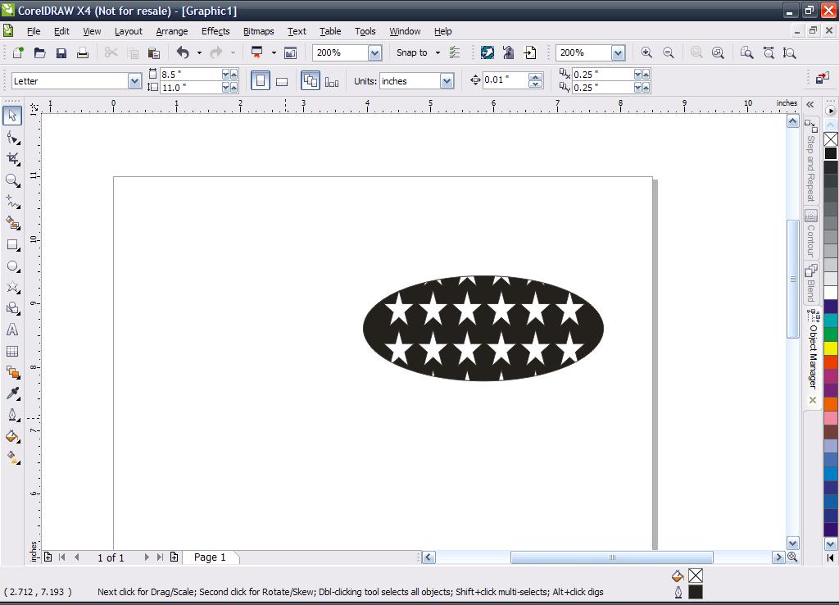Open the Object Manager docker tab
The height and width of the screenshot is (605, 839).
point(812,353)
